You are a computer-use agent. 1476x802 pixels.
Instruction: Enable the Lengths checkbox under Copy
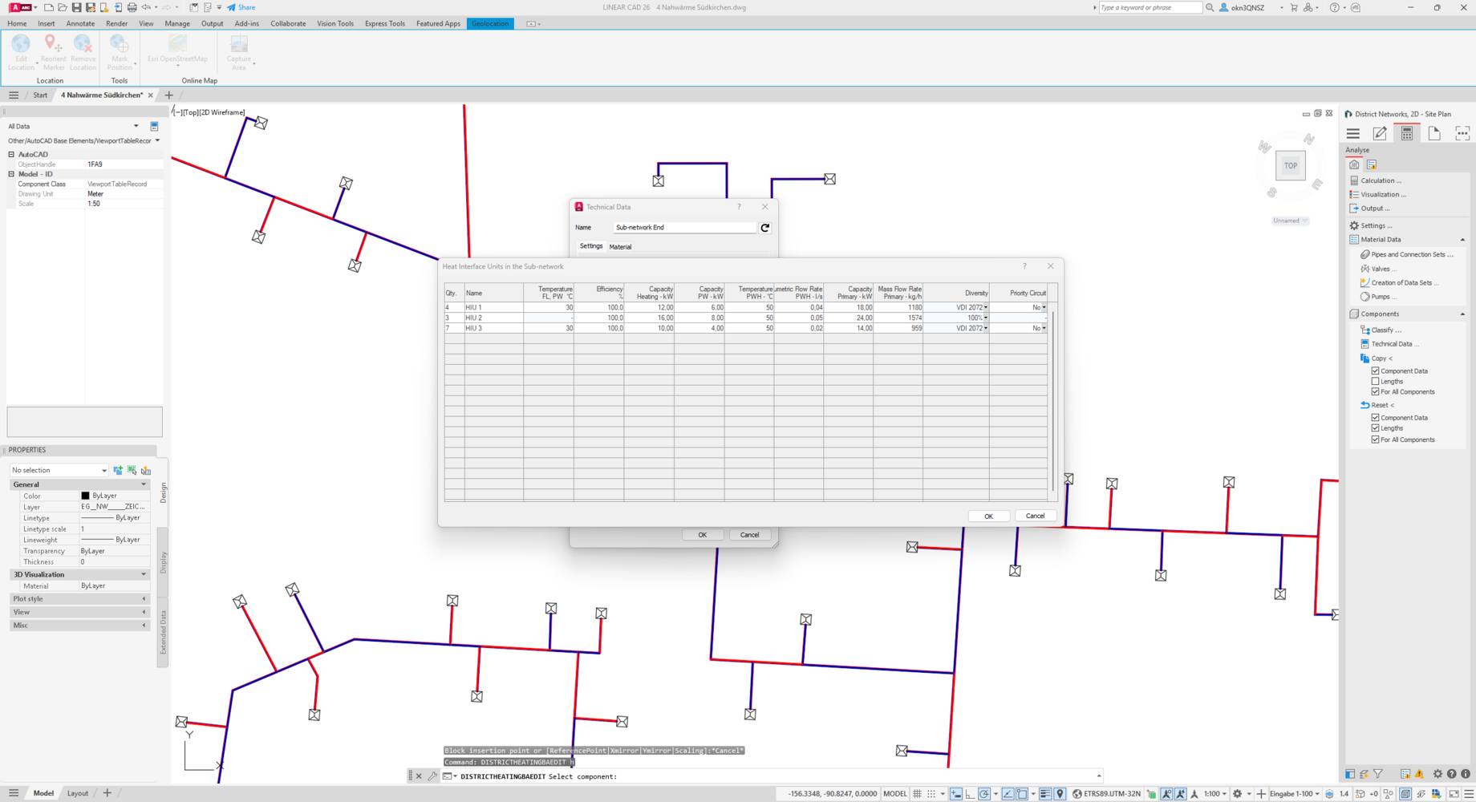tap(1375, 382)
